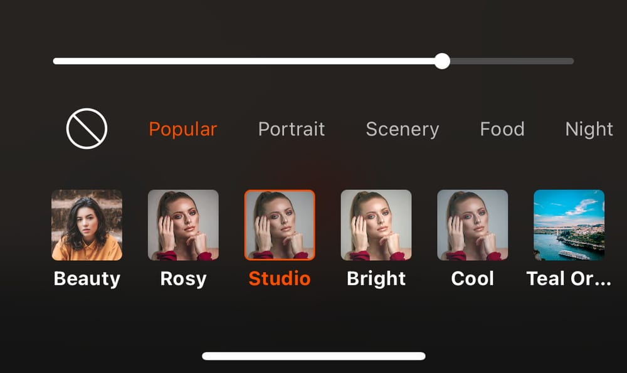Switch to the Scenery category tab

(x=402, y=129)
